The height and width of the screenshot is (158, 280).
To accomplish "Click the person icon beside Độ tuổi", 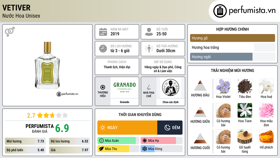I will point(149,32).
